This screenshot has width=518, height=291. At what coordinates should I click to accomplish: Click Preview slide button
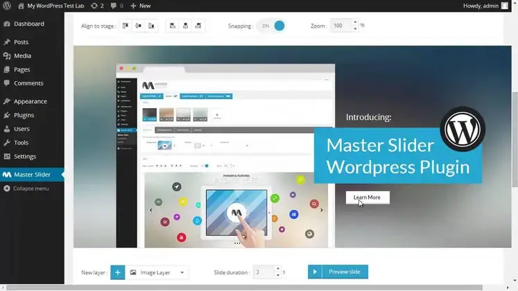(x=338, y=272)
